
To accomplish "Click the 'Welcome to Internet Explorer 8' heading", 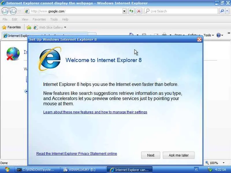I will pyautogui.click(x=104, y=60).
